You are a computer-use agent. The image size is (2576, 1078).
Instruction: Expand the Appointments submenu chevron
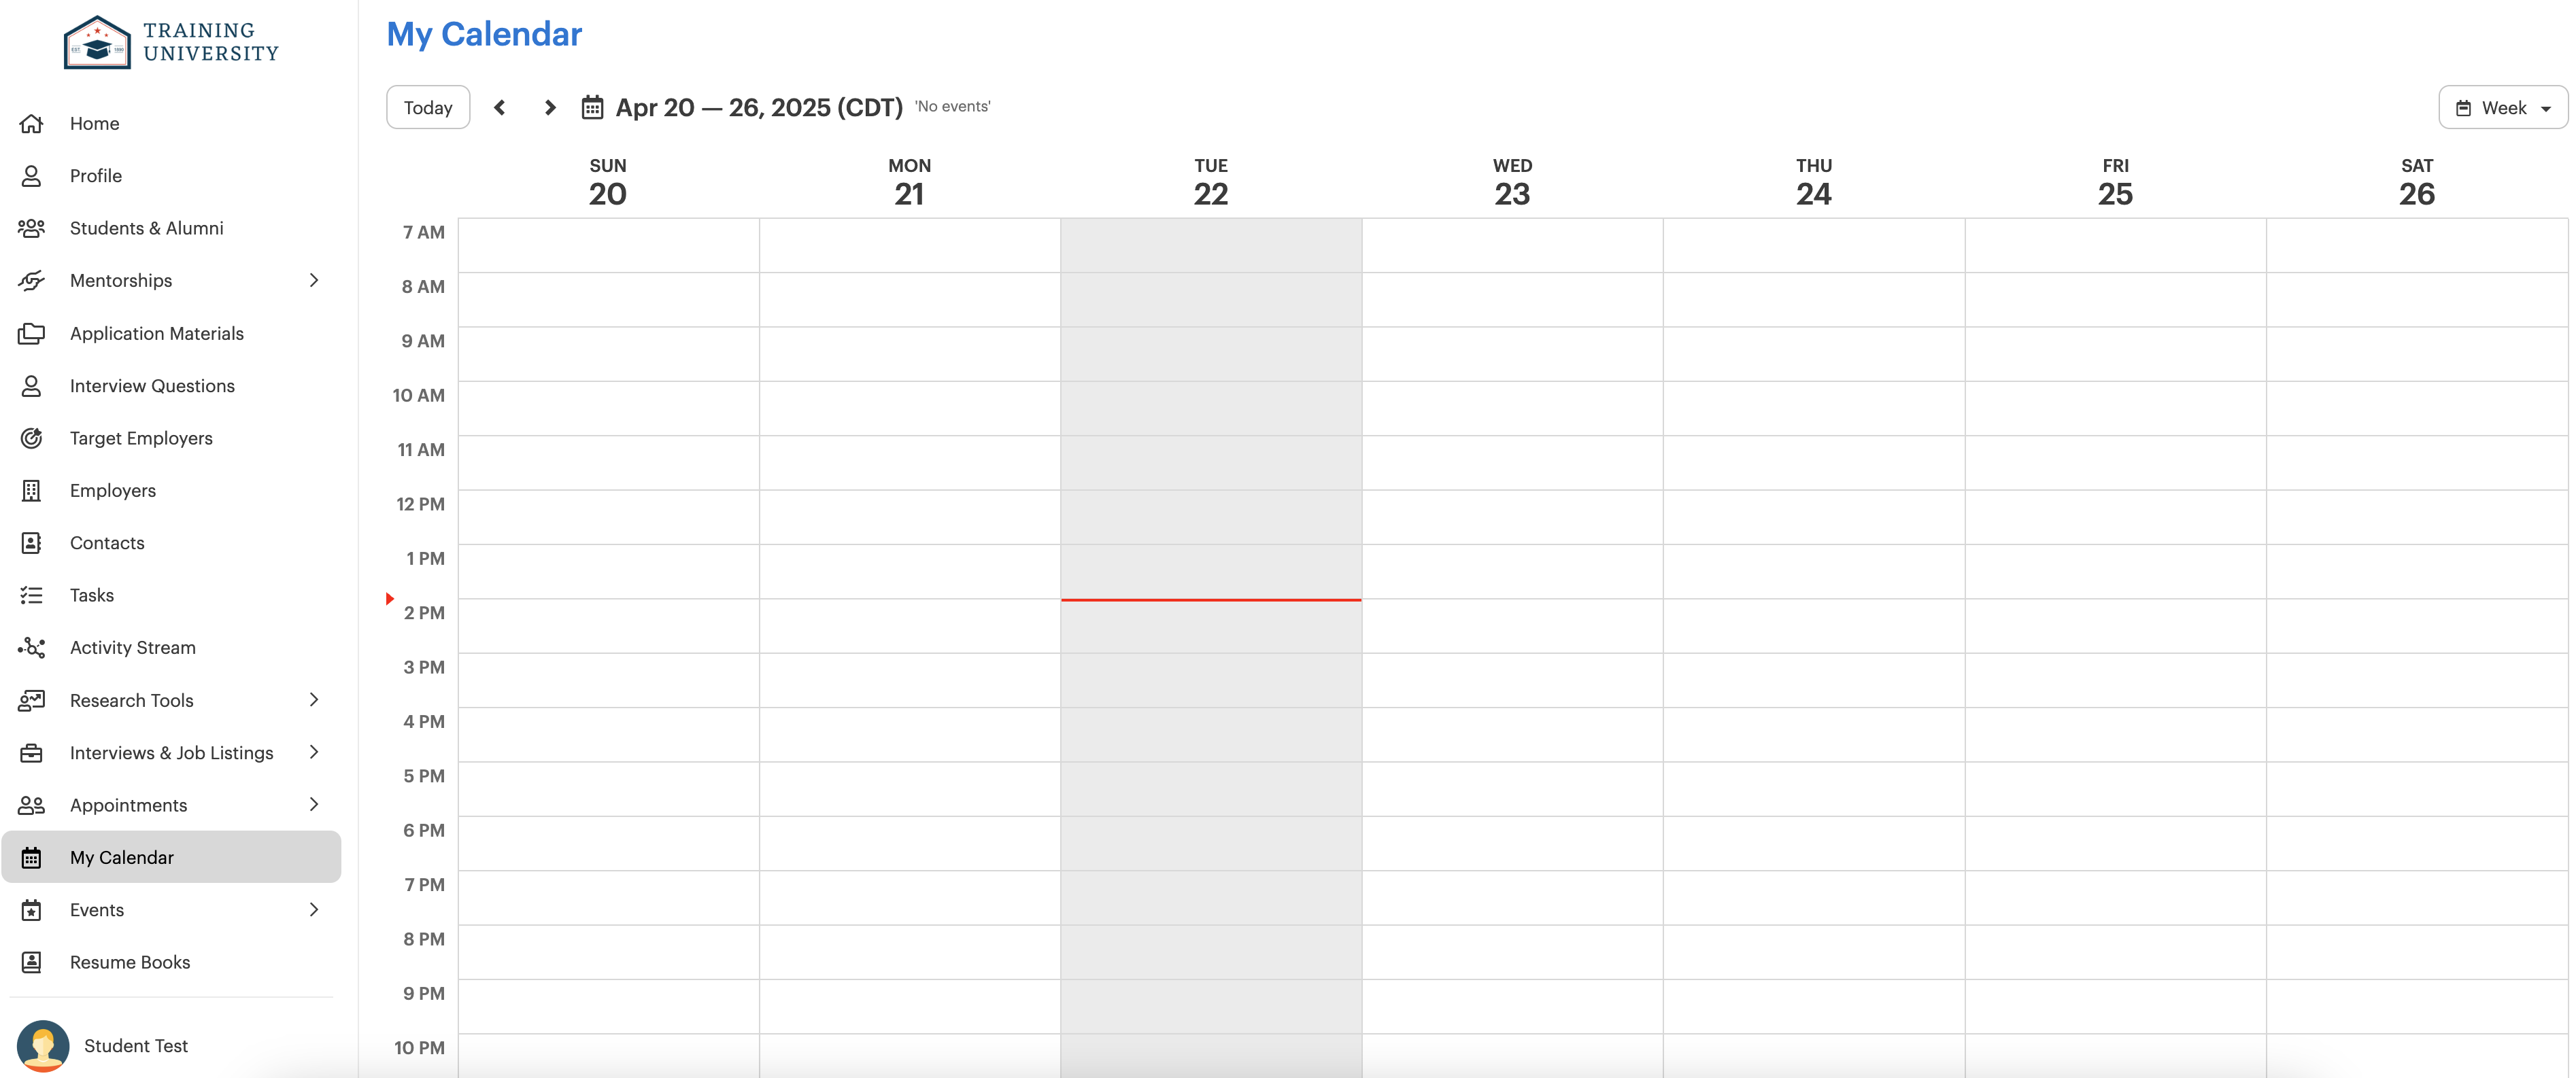(314, 804)
